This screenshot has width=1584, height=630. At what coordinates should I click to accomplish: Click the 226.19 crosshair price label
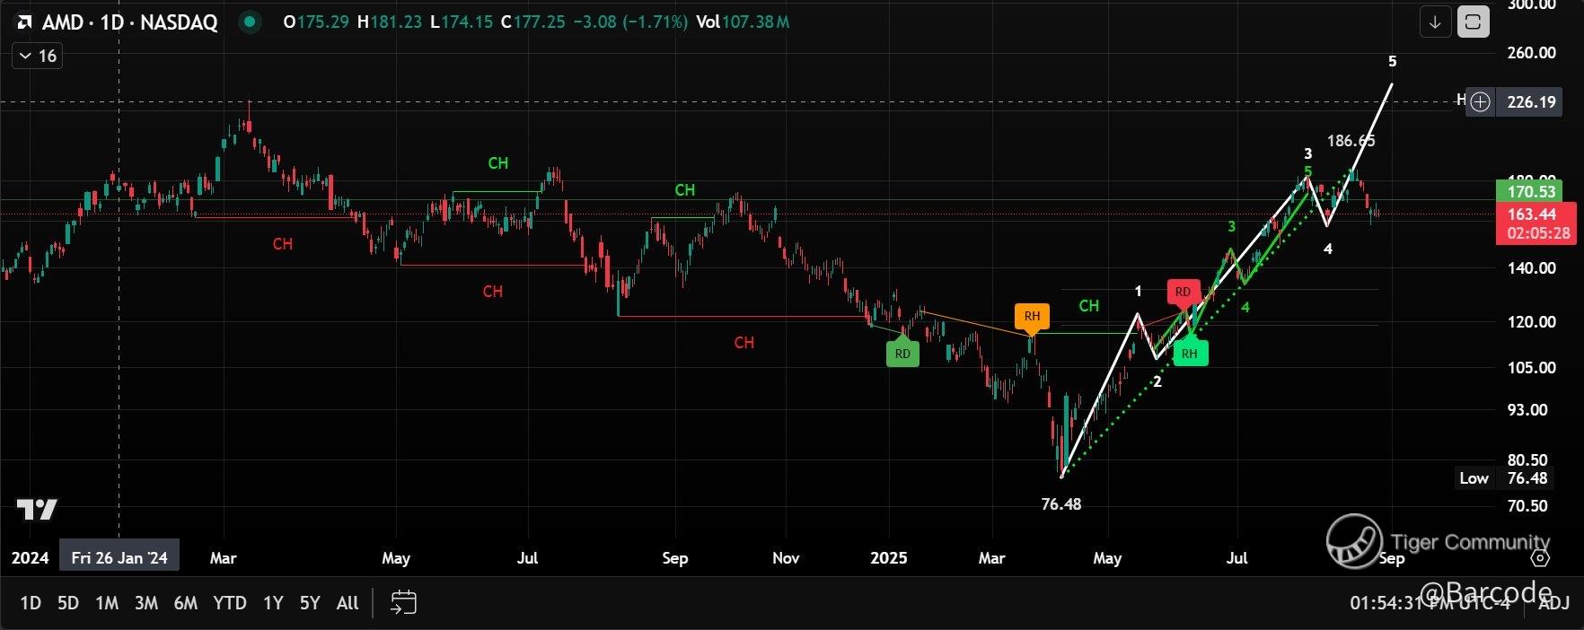click(x=1531, y=101)
